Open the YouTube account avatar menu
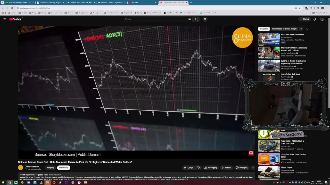 (322, 19)
